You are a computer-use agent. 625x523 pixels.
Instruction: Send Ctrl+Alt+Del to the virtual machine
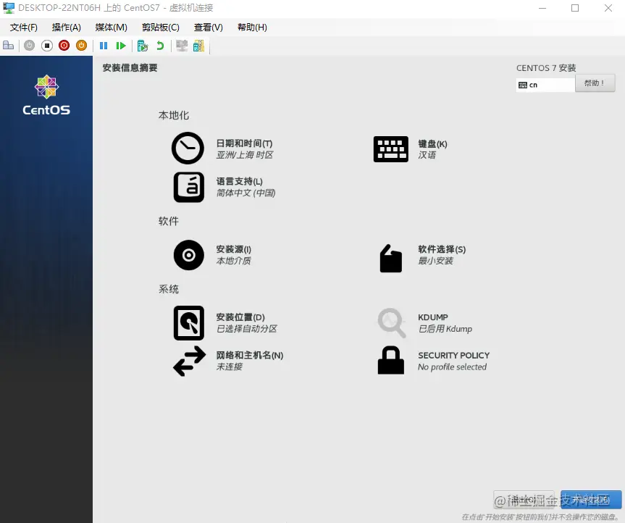pyautogui.click(x=9, y=45)
